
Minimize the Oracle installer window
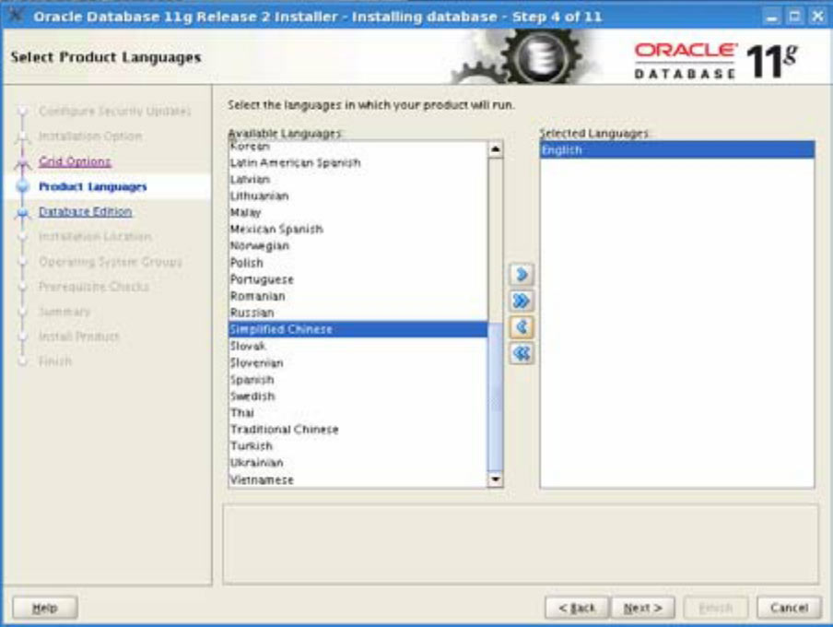point(771,18)
